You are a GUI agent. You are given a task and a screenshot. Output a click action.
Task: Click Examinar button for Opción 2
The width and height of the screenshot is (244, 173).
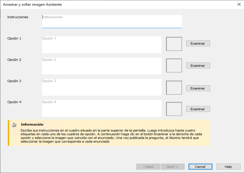point(198,65)
